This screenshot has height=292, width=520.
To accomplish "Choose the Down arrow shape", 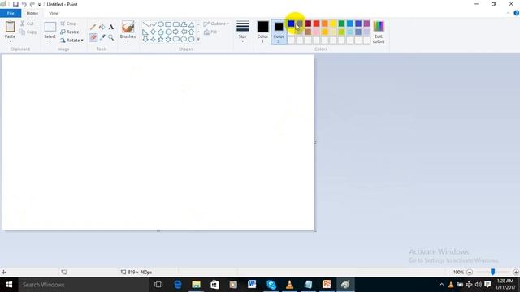I will (145, 40).
